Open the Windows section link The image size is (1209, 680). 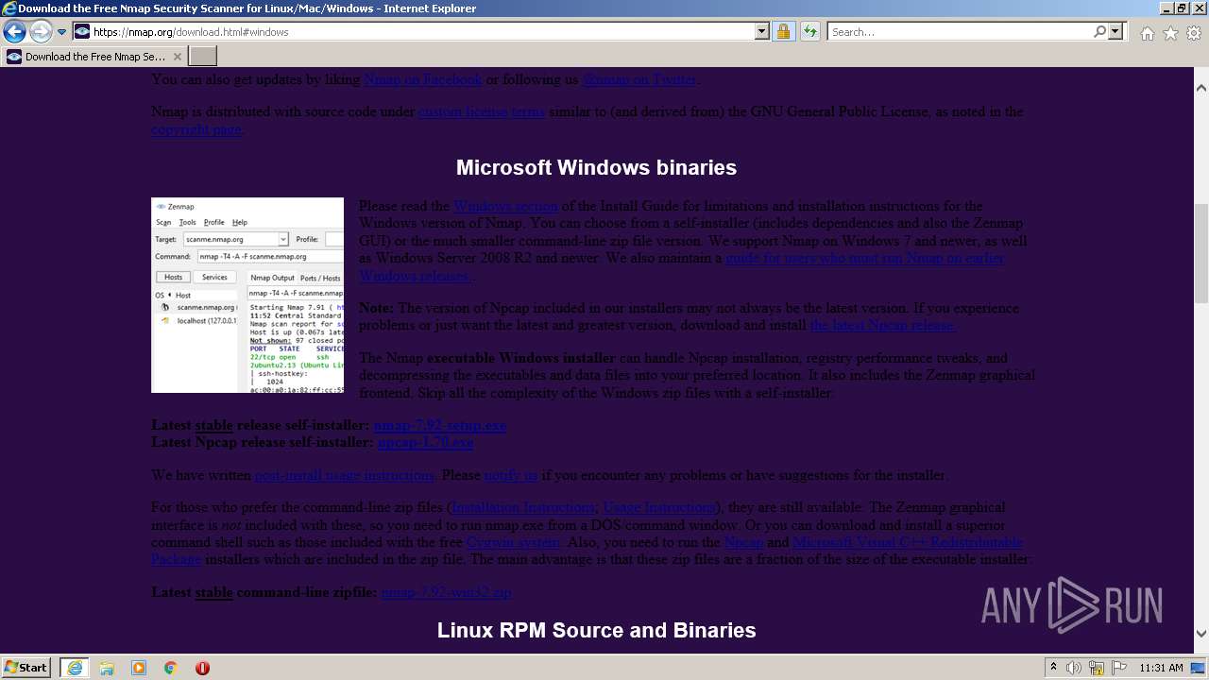point(505,206)
